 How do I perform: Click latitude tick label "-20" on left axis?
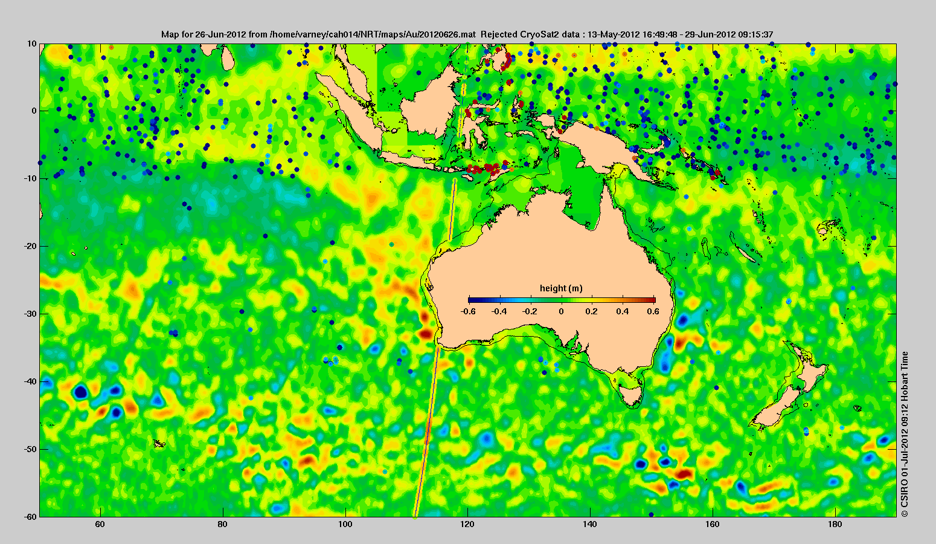pyautogui.click(x=30, y=247)
